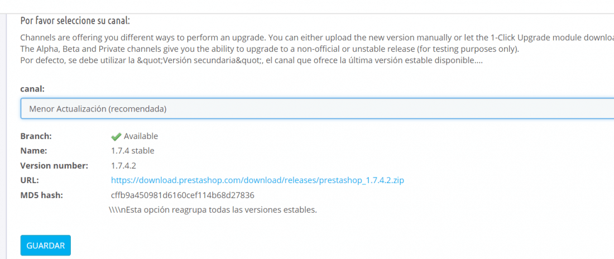
Task: Click the "Esta opción reagrupa" note text
Action: [x=213, y=210]
